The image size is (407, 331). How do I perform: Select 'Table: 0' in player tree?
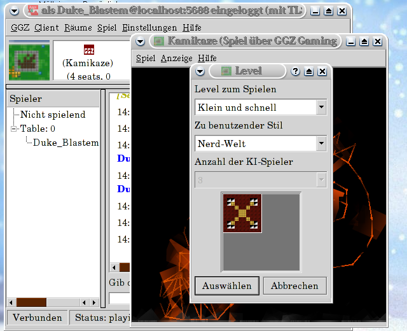click(x=38, y=129)
